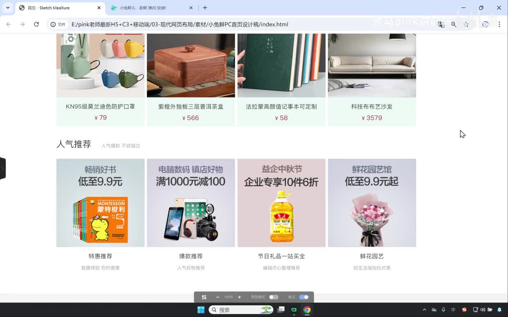This screenshot has height=317, width=508.
Task: Open a new browser tab
Action: pos(205,8)
